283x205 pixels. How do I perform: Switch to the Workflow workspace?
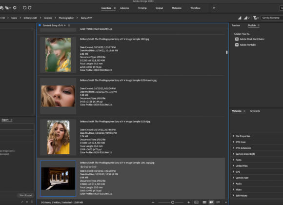(x=195, y=8)
